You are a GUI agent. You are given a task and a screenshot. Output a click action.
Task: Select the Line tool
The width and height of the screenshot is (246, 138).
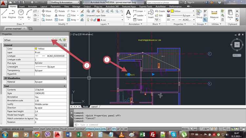4,14
